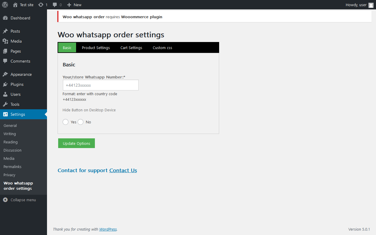Select Yes to hide button on desktop
The height and width of the screenshot is (235, 376).
pos(66,122)
